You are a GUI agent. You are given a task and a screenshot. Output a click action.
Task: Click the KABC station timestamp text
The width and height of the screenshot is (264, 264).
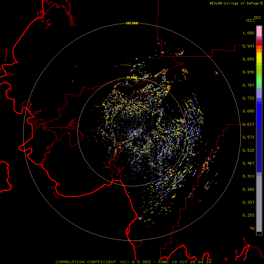click(x=185, y=262)
